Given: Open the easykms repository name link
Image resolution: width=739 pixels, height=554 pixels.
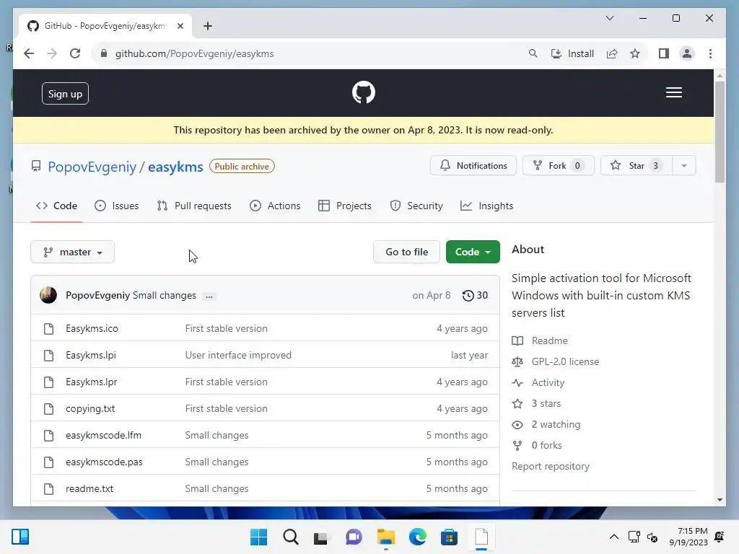Looking at the screenshot, I should [x=175, y=167].
